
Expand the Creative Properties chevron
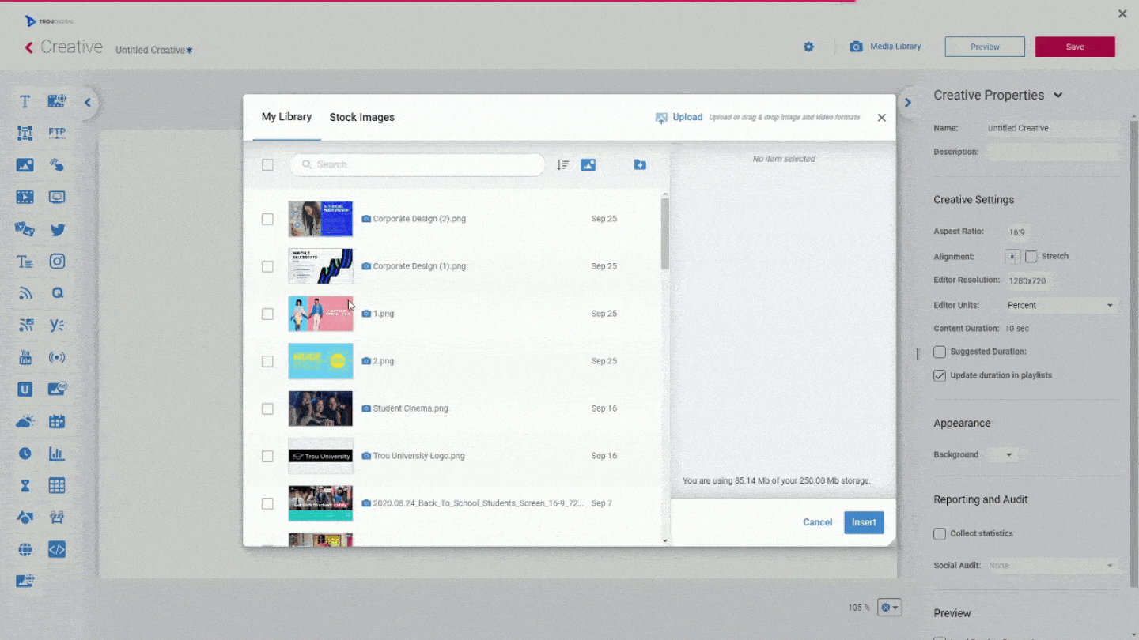[1058, 96]
